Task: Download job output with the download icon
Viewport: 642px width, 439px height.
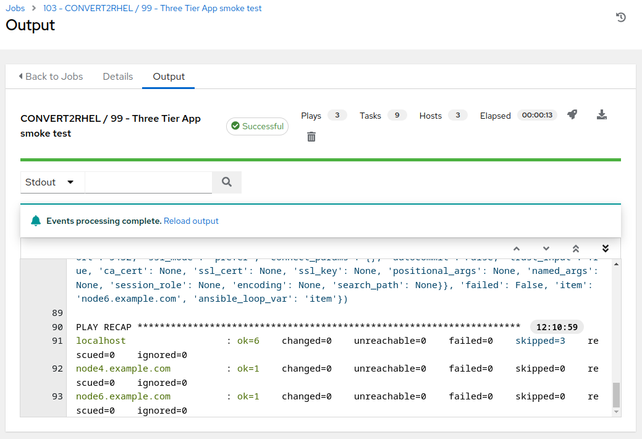Action: (x=601, y=114)
